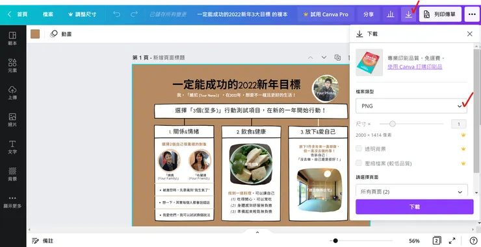Expand the PNG file type dropdown
This screenshot has width=481, height=247.
tap(411, 106)
